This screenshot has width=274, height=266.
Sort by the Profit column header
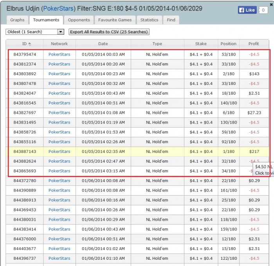pos(254,44)
